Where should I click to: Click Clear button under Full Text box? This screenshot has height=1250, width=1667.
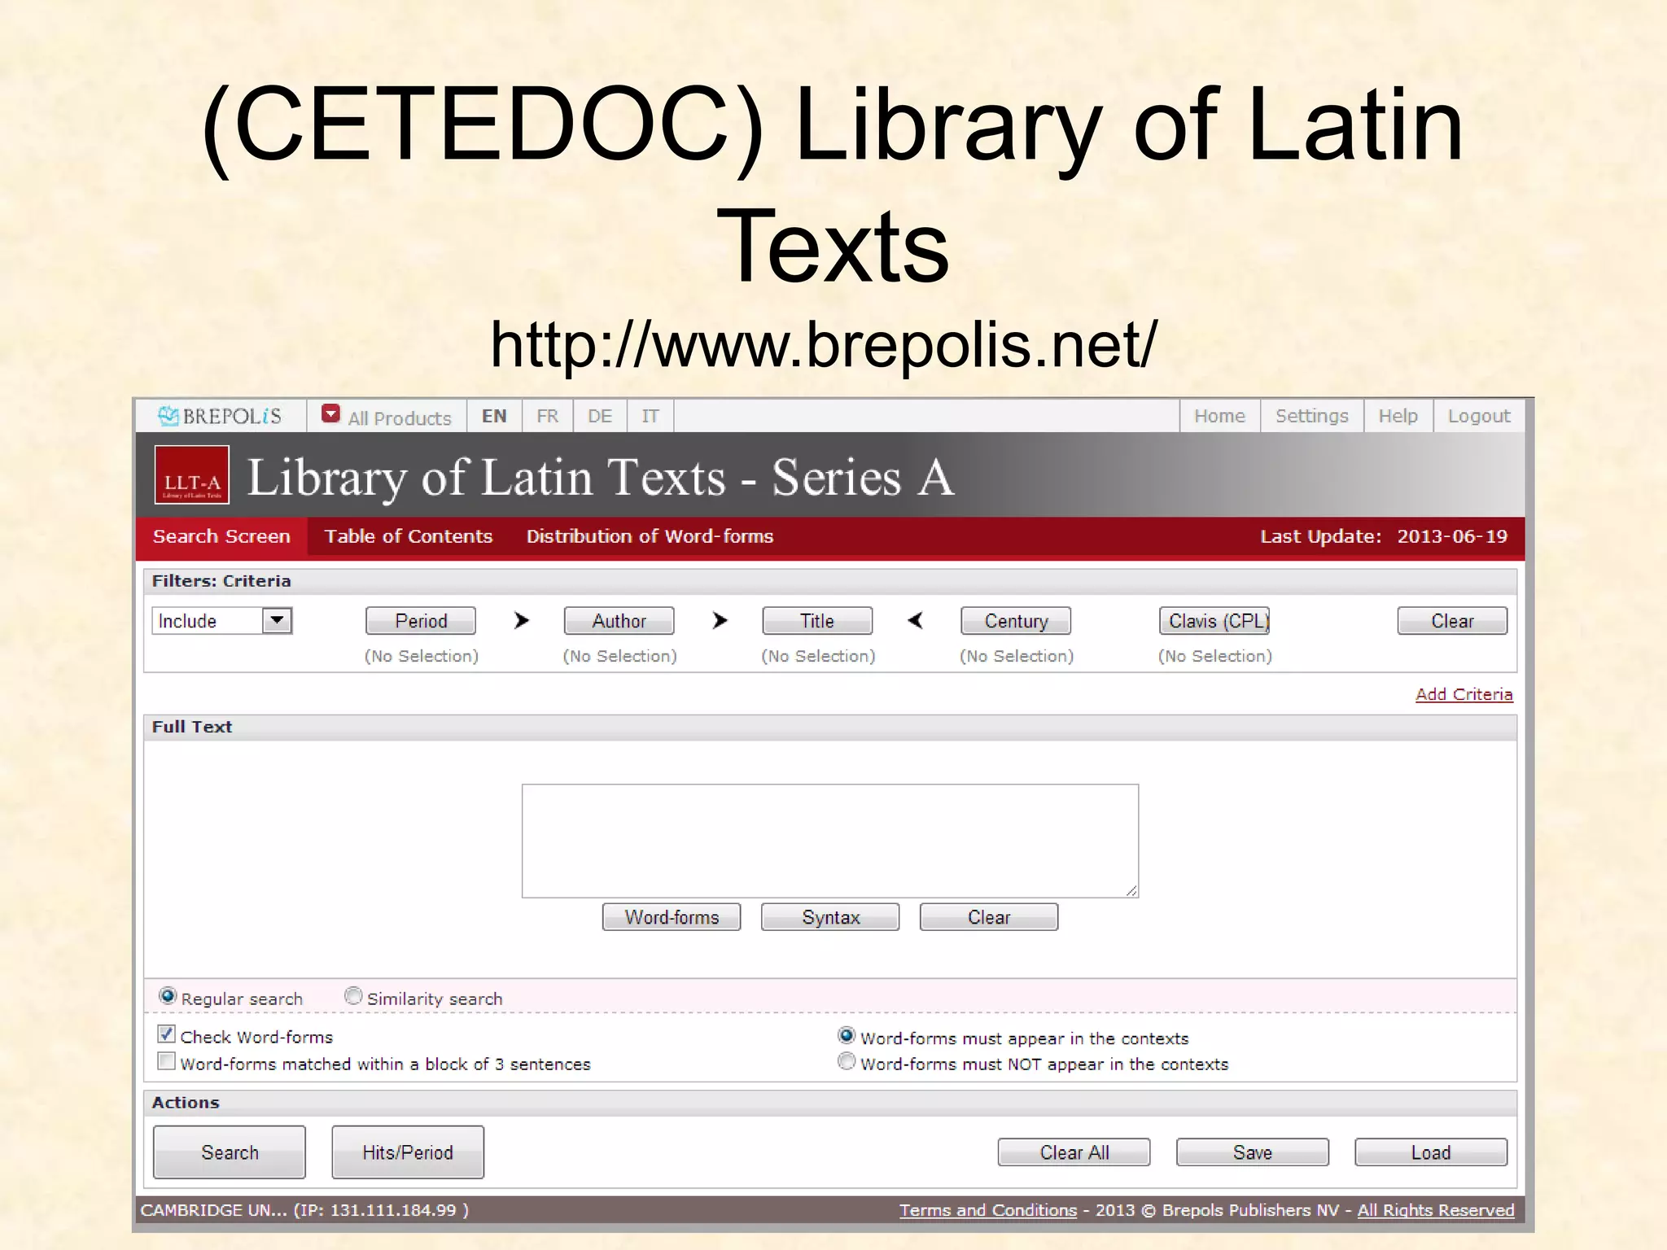coord(989,917)
